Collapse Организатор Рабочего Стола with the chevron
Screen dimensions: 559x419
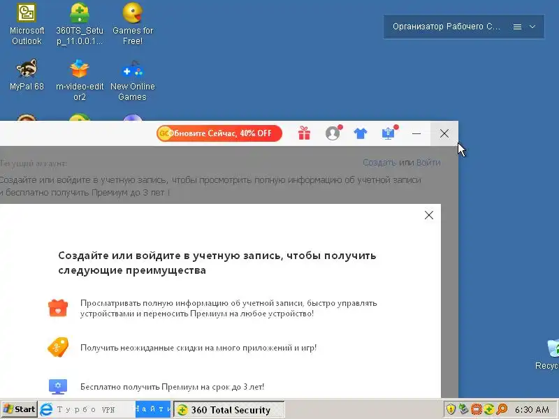(532, 27)
